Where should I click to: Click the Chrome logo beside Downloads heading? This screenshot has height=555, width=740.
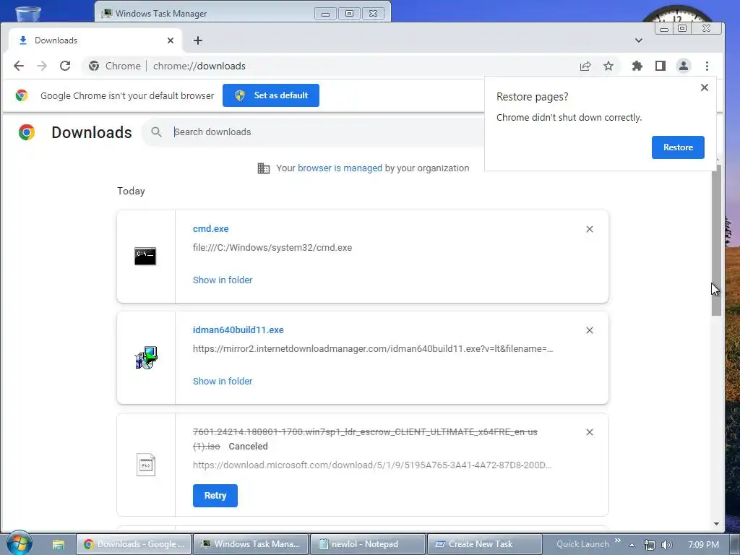(27, 132)
